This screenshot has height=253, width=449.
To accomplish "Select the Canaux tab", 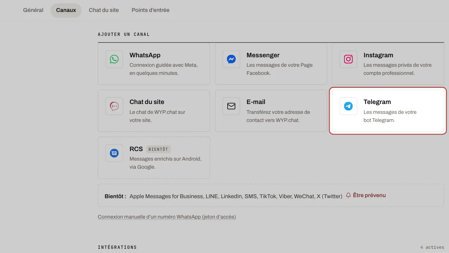I will 66,10.
